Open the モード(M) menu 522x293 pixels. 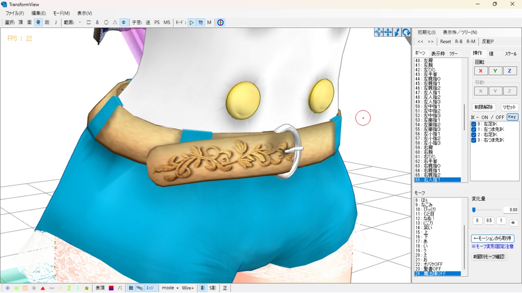[x=61, y=13]
